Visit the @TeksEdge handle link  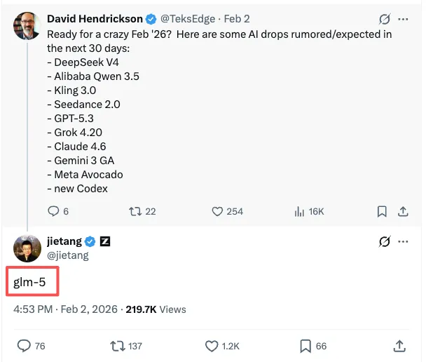tap(191, 19)
